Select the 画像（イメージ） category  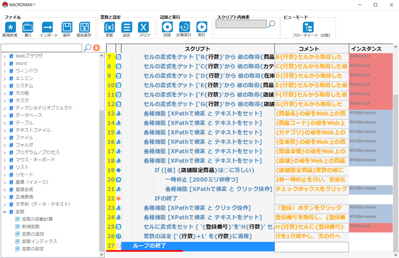coord(32,182)
